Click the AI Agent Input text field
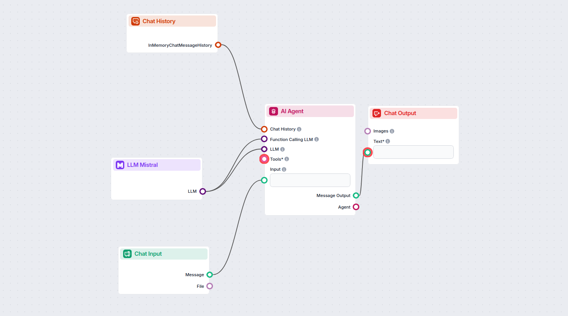This screenshot has width=568, height=316. [x=310, y=180]
